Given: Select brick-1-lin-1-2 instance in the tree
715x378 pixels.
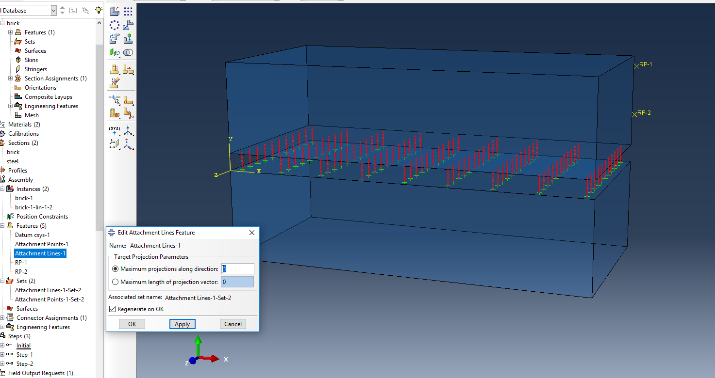Looking at the screenshot, I should (34, 207).
